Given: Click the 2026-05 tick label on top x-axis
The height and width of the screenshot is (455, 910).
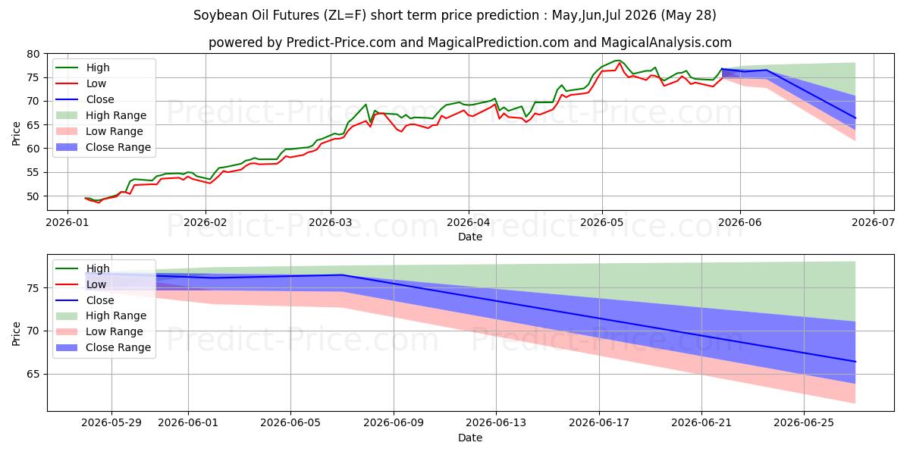Looking at the screenshot, I should [x=602, y=224].
